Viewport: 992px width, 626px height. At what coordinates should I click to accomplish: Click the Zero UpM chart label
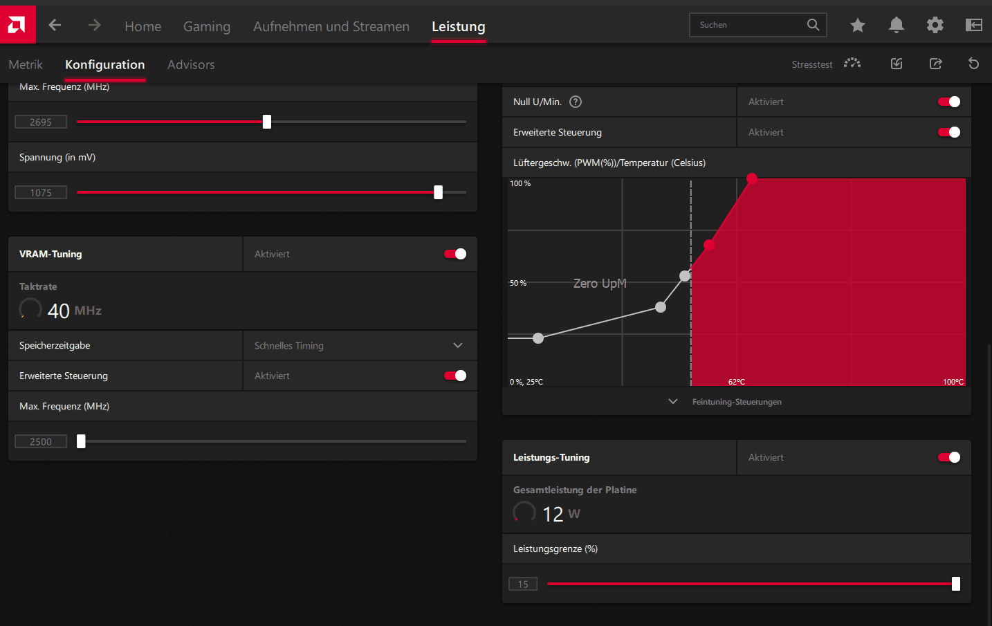click(x=600, y=284)
